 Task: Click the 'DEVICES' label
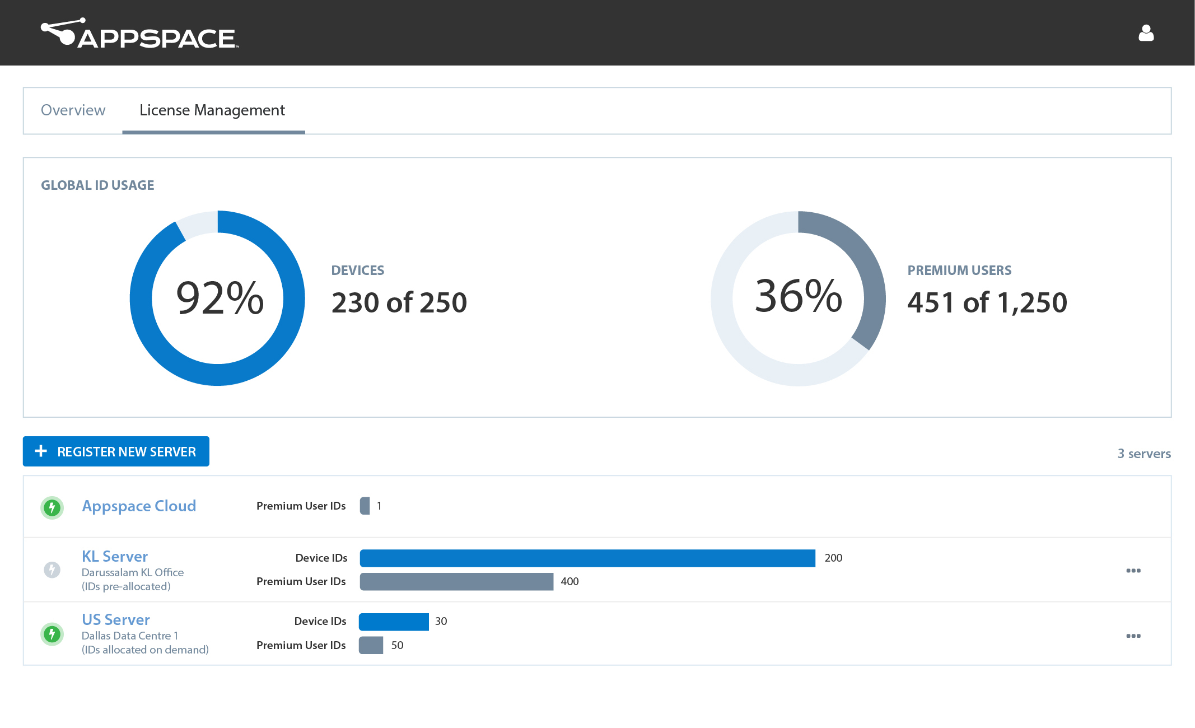point(358,270)
